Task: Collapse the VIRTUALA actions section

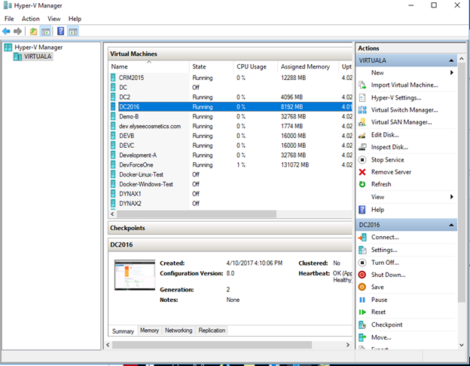Action: pos(451,60)
